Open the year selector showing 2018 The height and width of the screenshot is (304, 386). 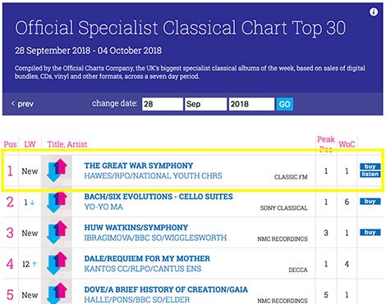[x=251, y=104]
